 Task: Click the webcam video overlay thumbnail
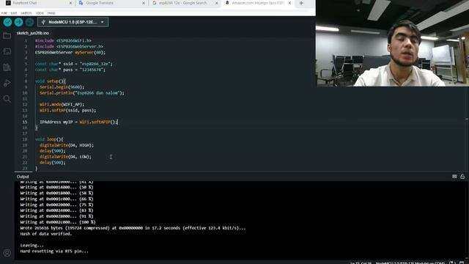click(x=393, y=43)
